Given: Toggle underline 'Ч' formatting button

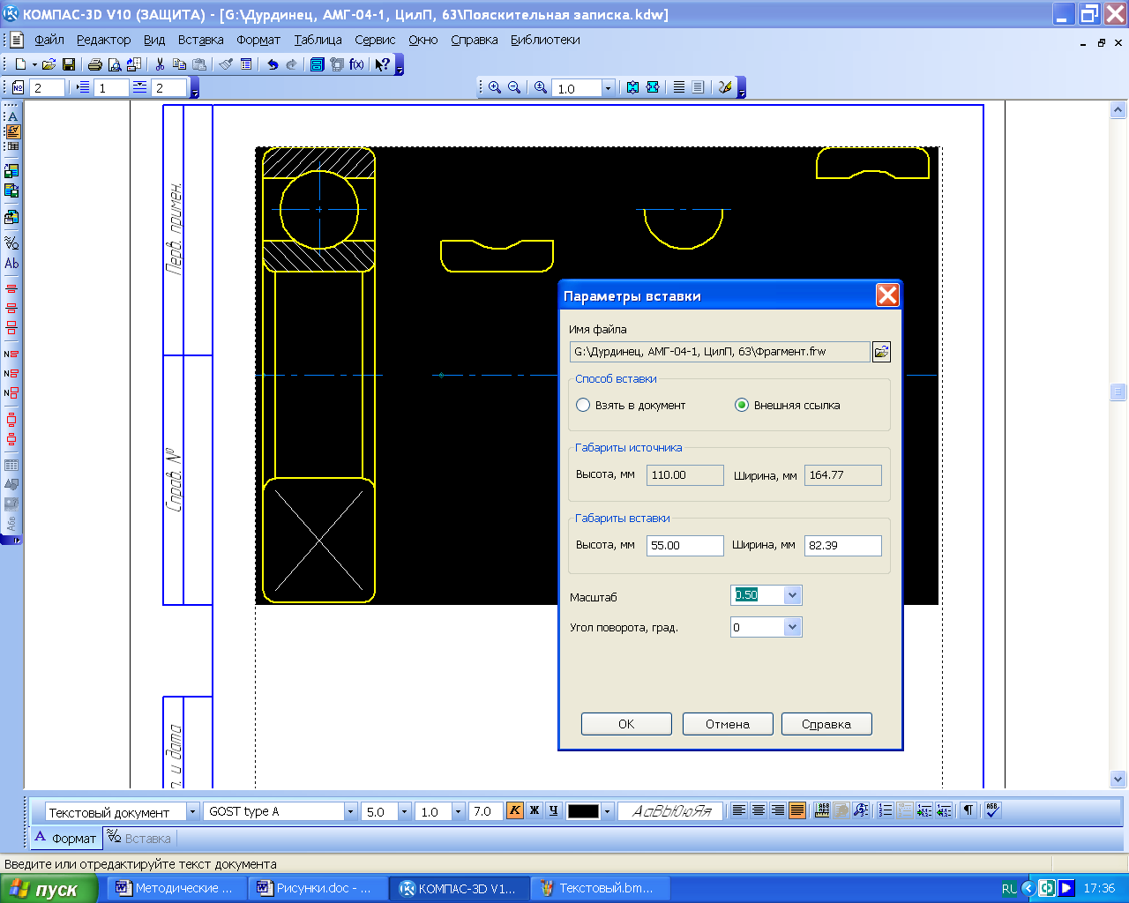Looking at the screenshot, I should [x=554, y=810].
